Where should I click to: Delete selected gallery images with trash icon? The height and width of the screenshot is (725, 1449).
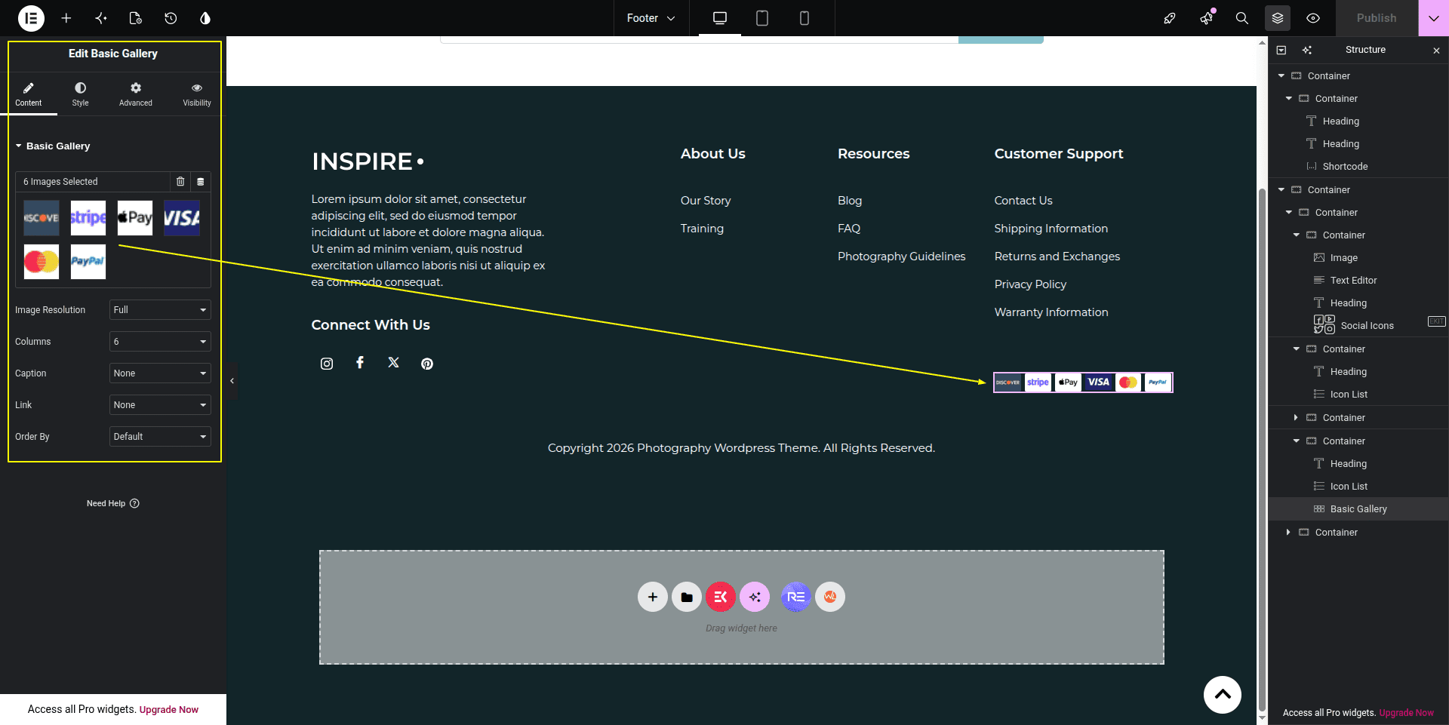point(180,182)
